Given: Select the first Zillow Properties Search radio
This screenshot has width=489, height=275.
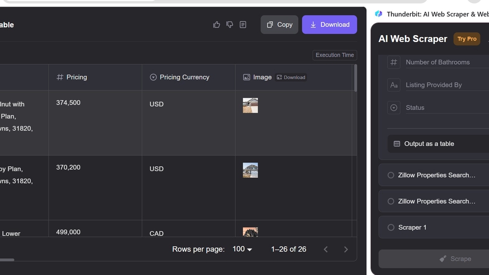Looking at the screenshot, I should [x=391, y=175].
